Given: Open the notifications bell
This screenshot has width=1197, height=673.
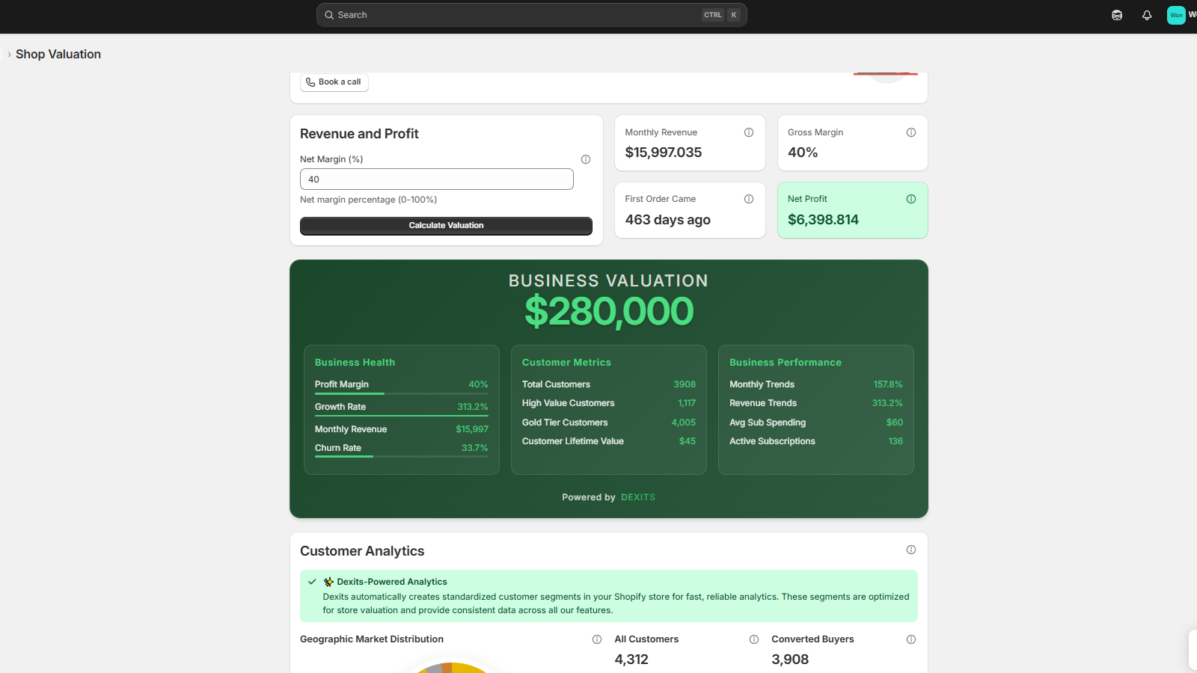Looking at the screenshot, I should 1147,15.
